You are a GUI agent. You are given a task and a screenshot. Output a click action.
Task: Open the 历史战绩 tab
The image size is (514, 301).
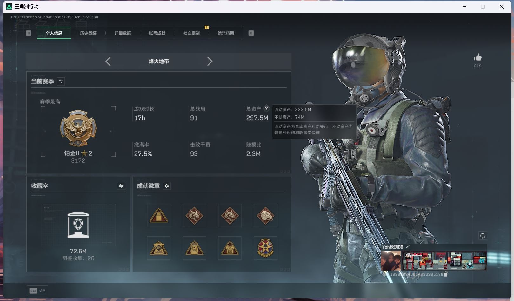click(88, 33)
